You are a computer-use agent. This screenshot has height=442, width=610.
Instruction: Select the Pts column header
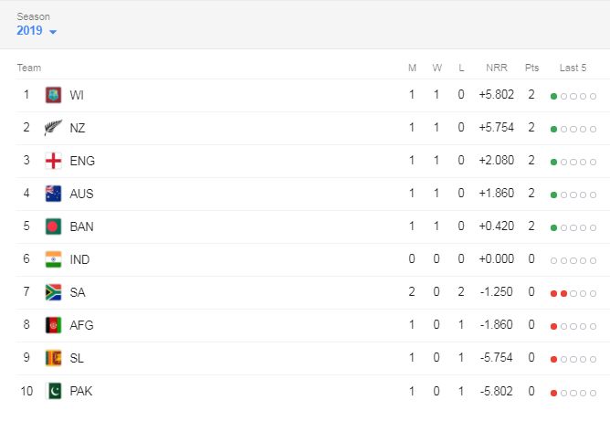click(531, 68)
